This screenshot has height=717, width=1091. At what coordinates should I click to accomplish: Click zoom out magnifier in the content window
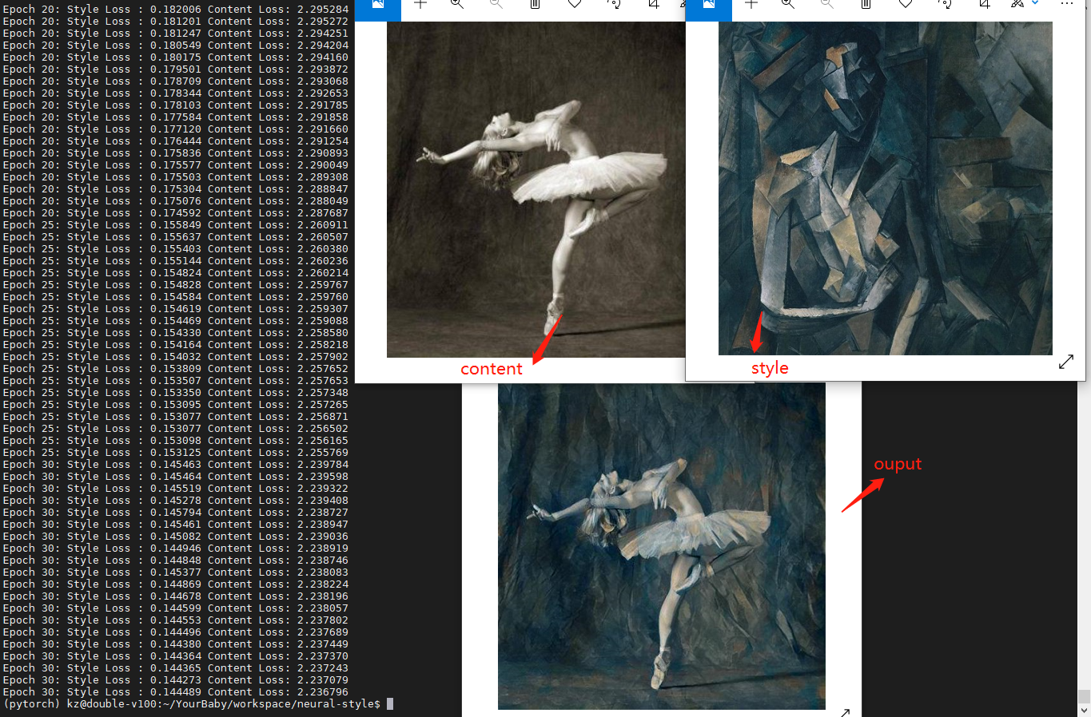(x=496, y=5)
